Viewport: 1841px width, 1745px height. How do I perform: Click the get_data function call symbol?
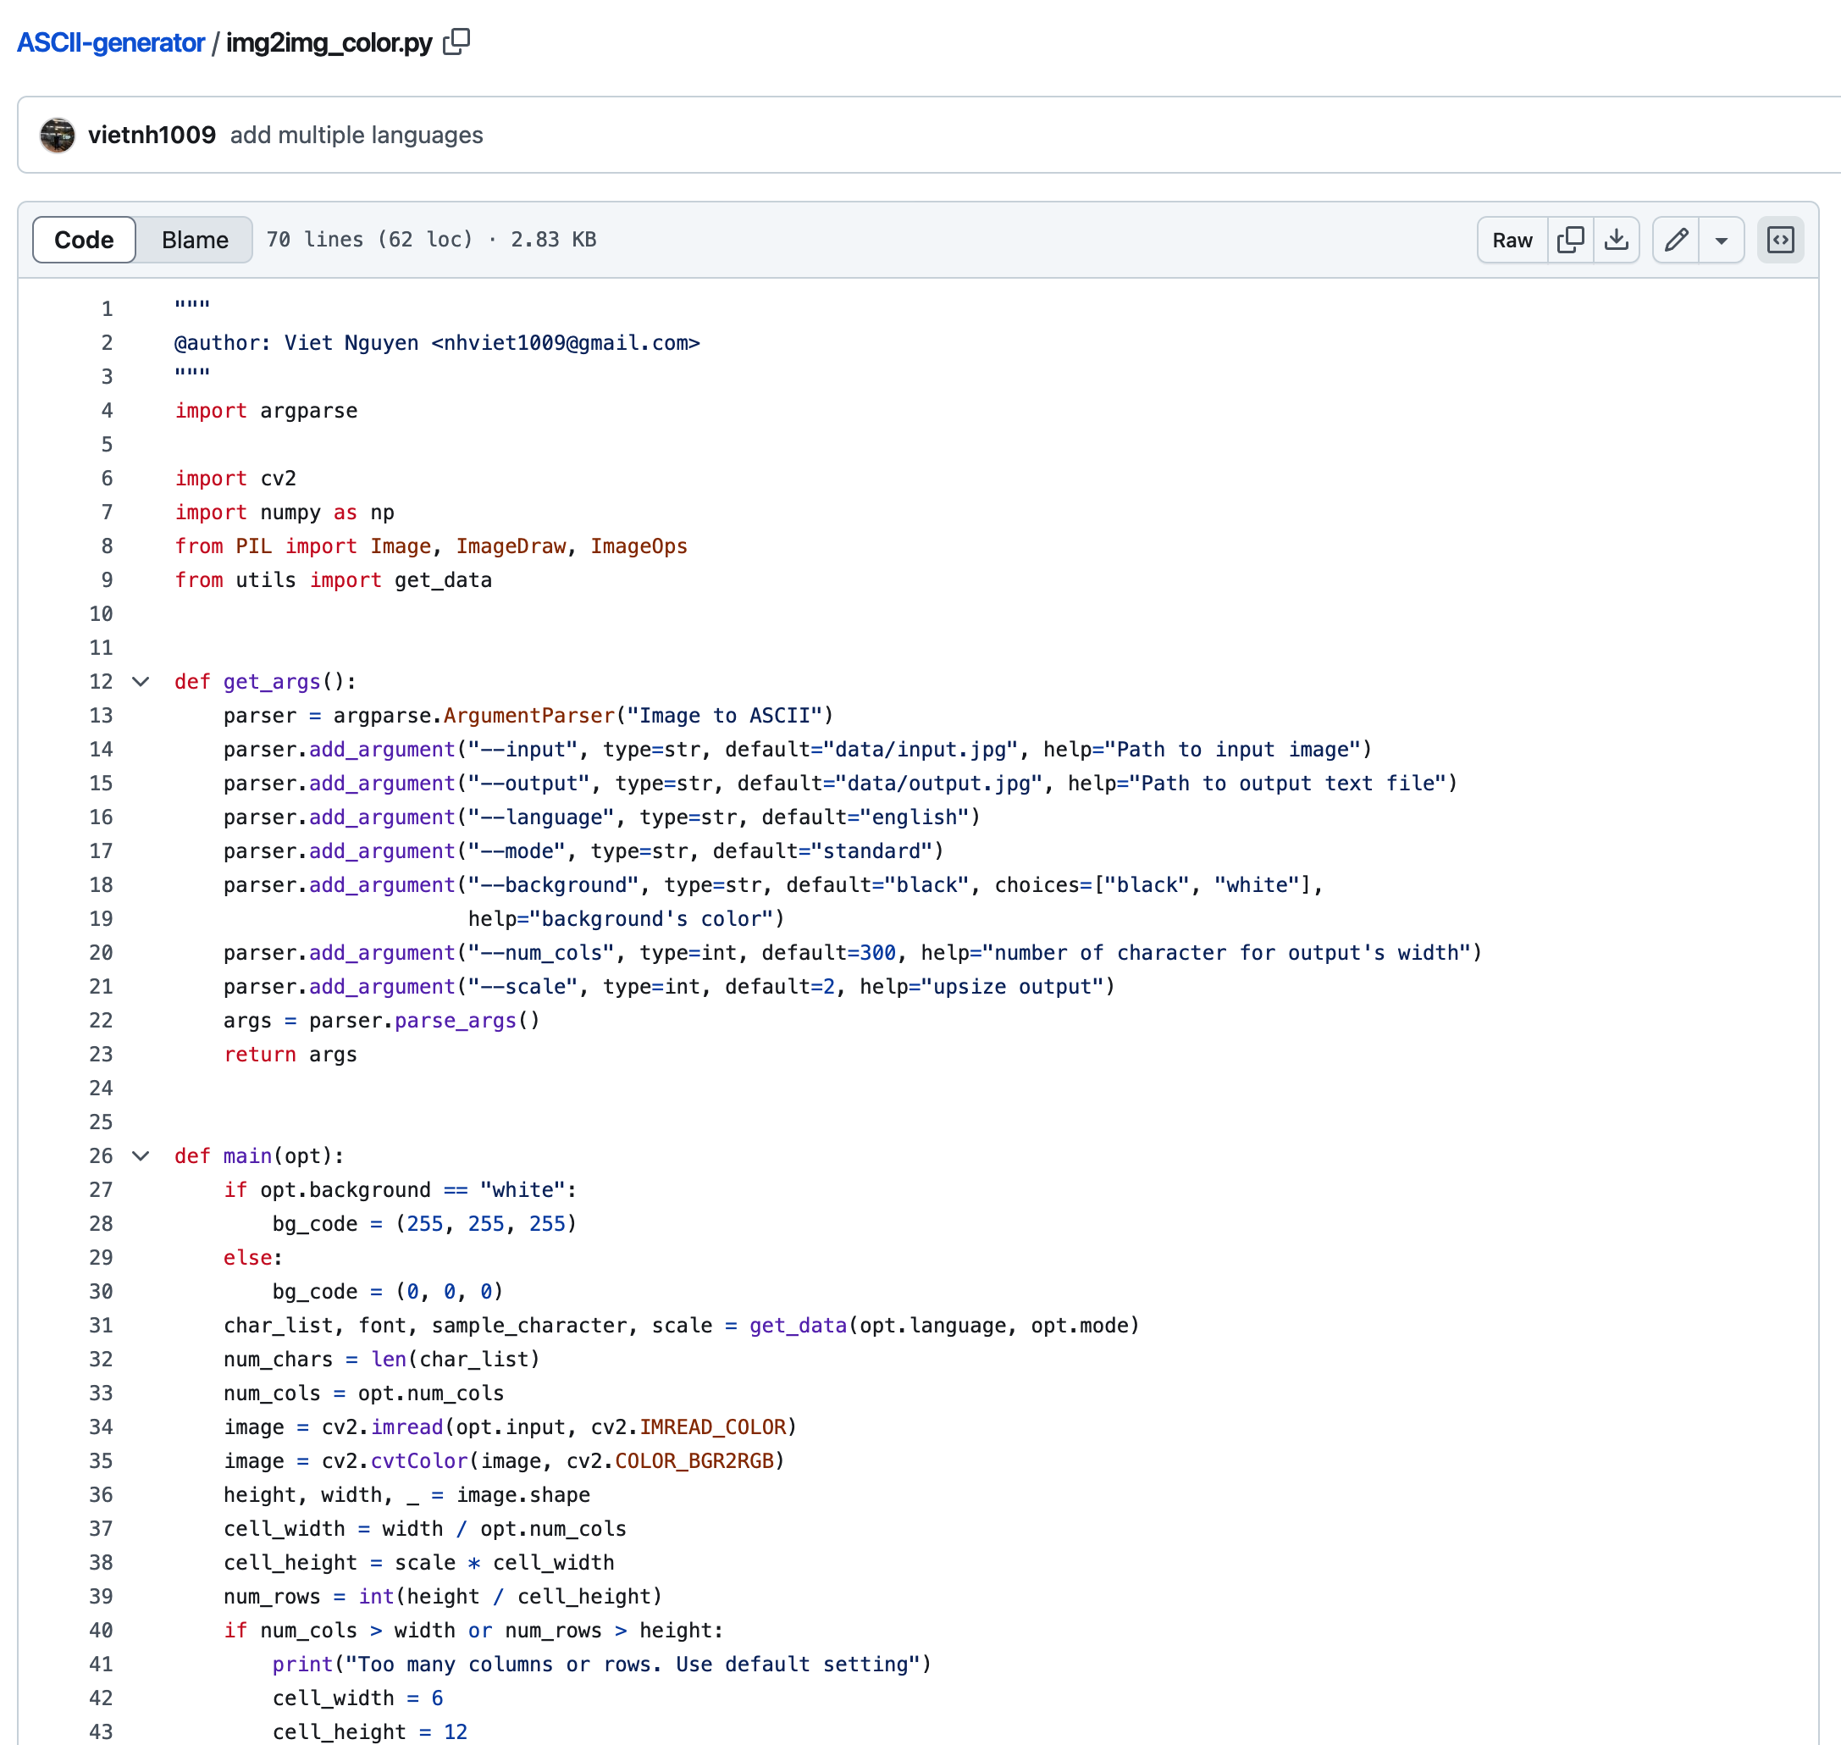[798, 1326]
